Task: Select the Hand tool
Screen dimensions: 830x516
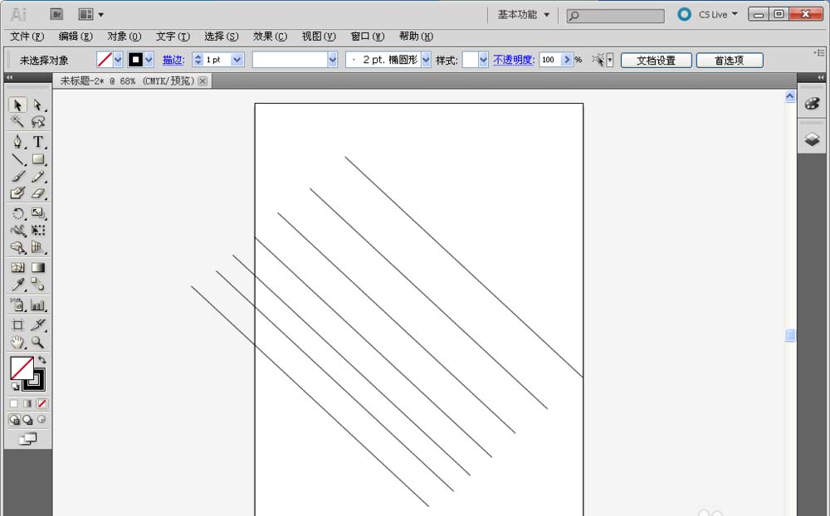Action: tap(17, 343)
